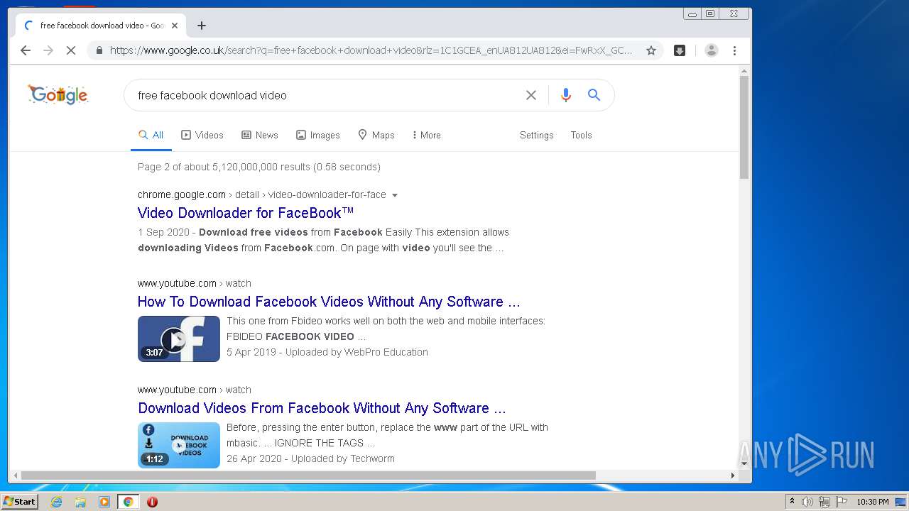This screenshot has width=909, height=511.
Task: Open 'Download Videos From Facebook Without Any Software' link
Action: [x=322, y=408]
